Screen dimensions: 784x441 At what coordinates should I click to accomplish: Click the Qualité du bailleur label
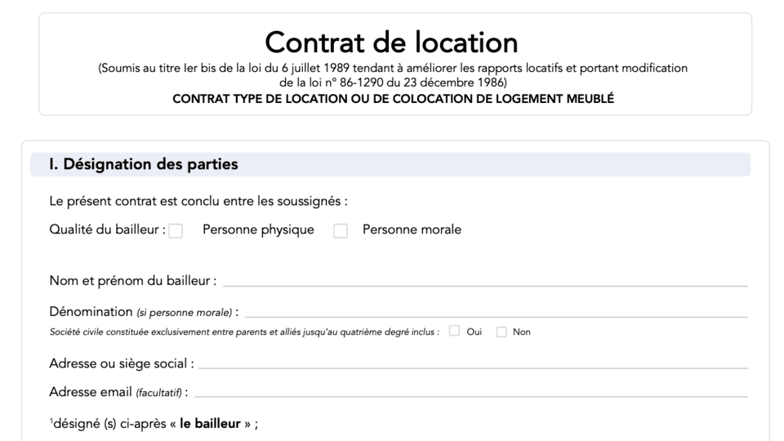106,230
